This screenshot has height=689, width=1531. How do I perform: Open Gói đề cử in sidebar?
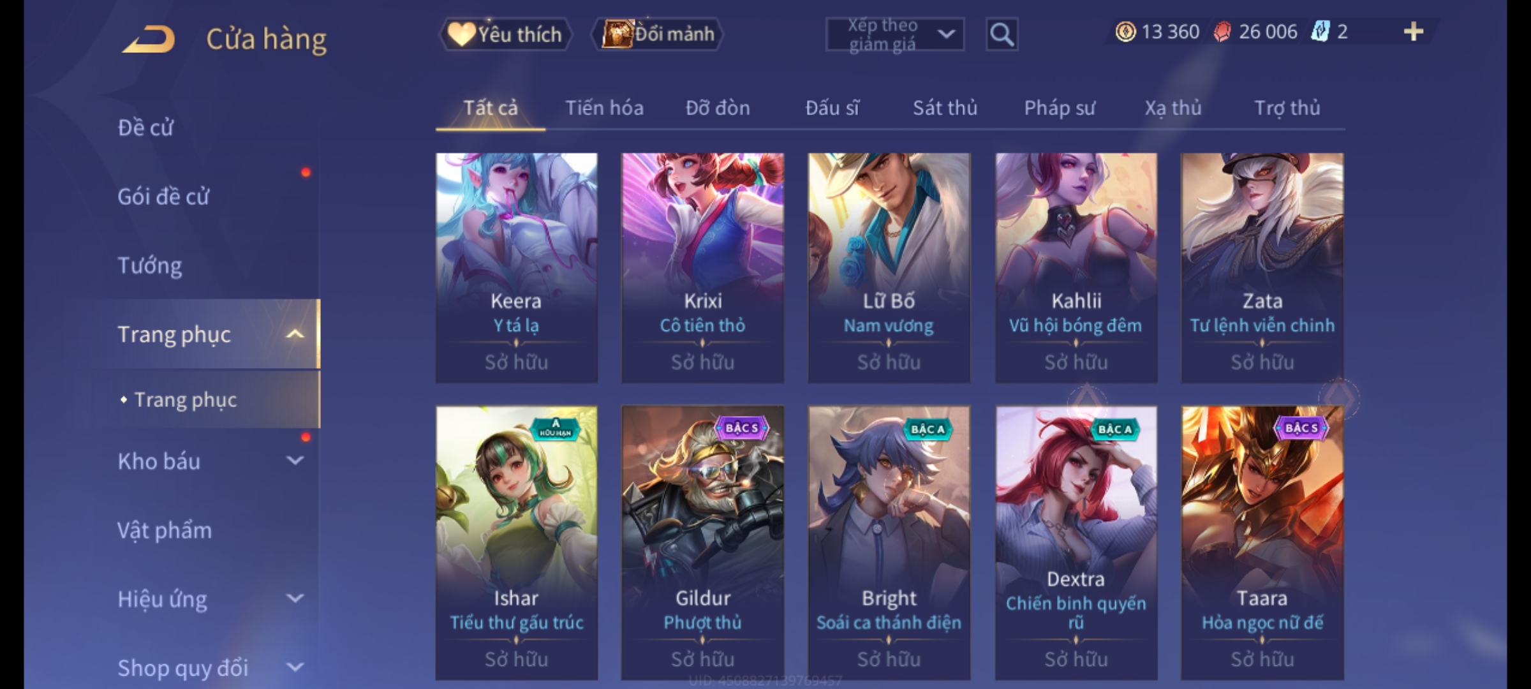point(163,196)
